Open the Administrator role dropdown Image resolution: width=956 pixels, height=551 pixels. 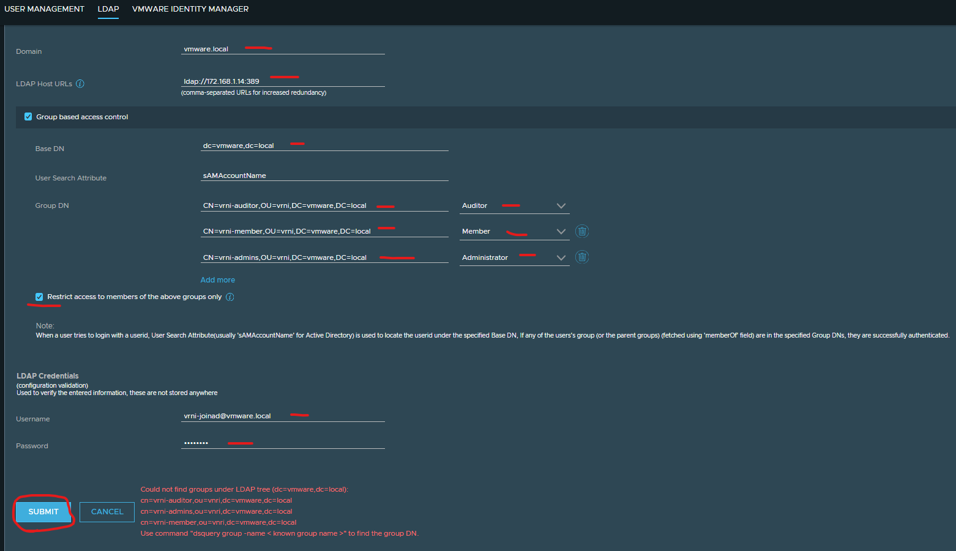point(515,258)
